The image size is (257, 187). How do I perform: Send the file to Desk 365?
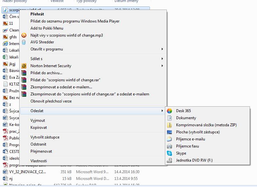184,111
